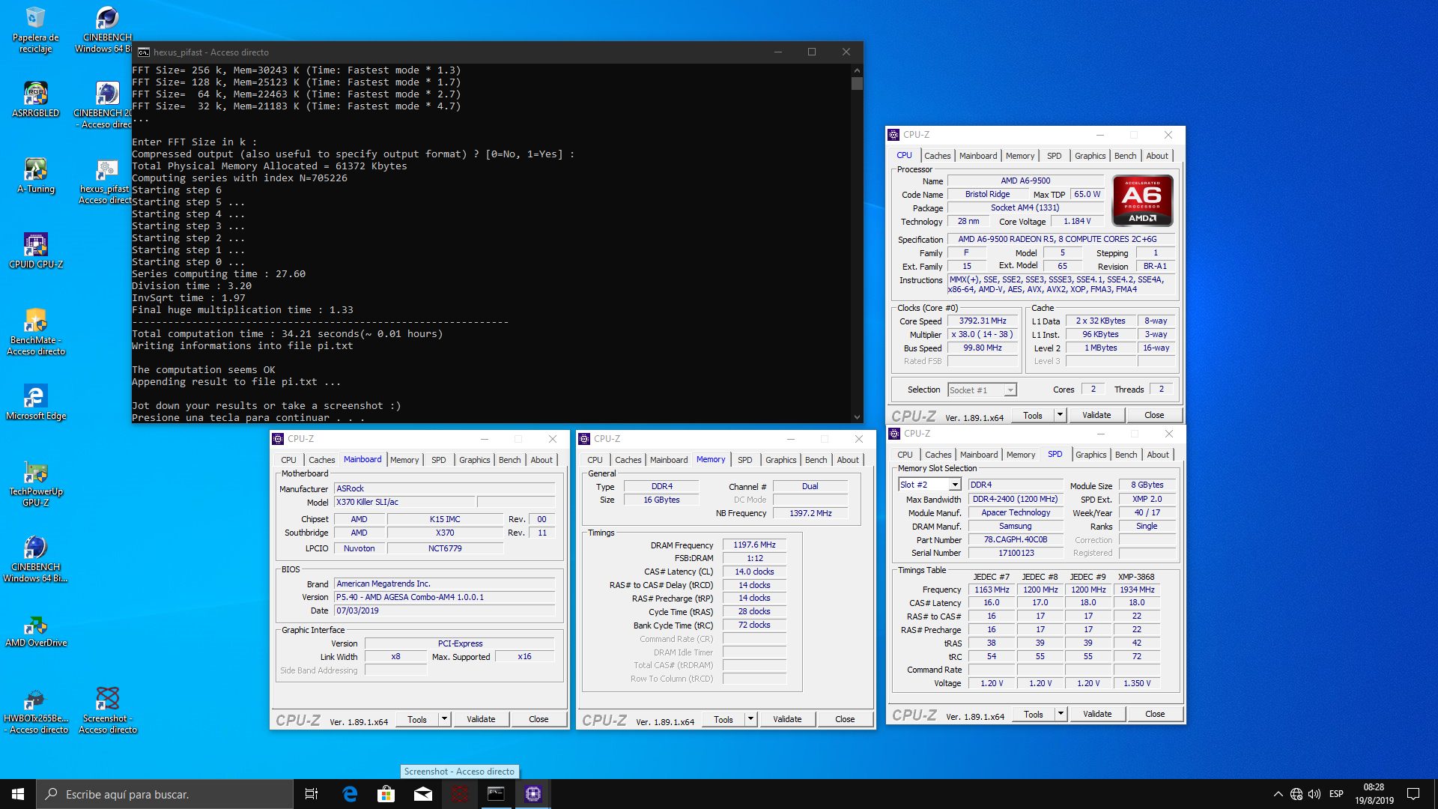The height and width of the screenshot is (809, 1438).
Task: Click the hexus_pifast console title bar icon
Action: coord(143,52)
